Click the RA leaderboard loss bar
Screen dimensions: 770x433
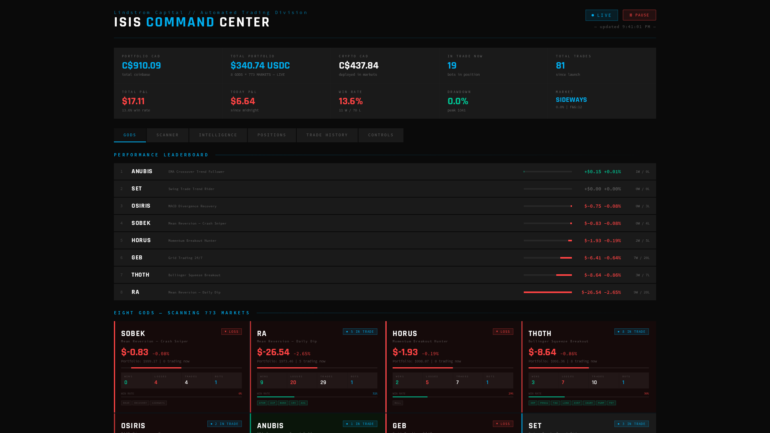click(x=548, y=292)
